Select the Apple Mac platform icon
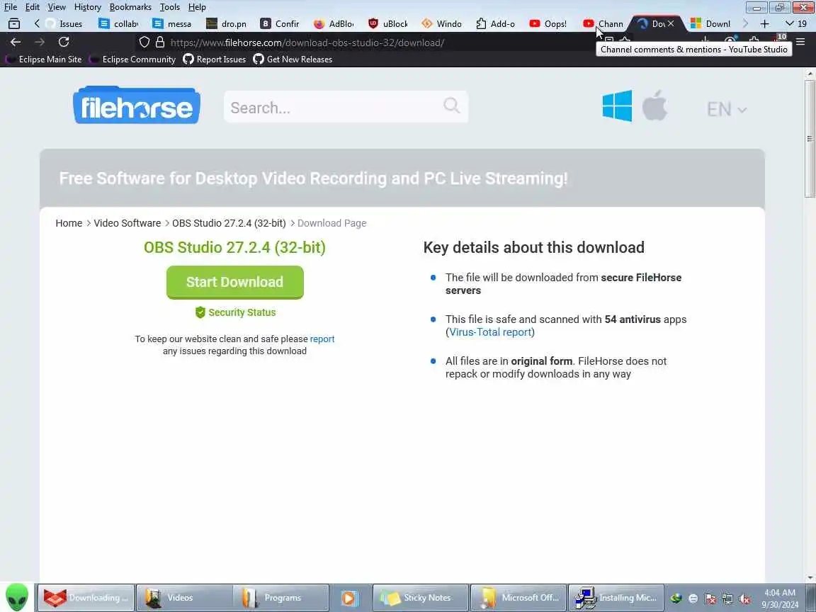This screenshot has width=816, height=612. tap(654, 106)
